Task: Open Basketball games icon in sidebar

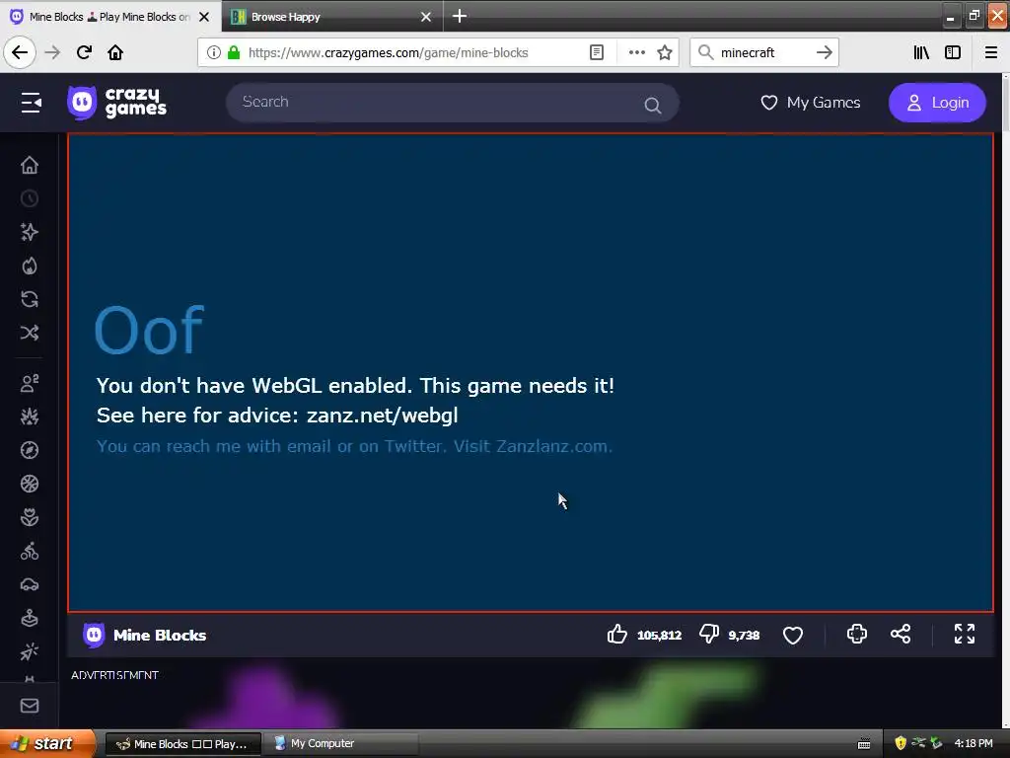Action: coord(30,484)
